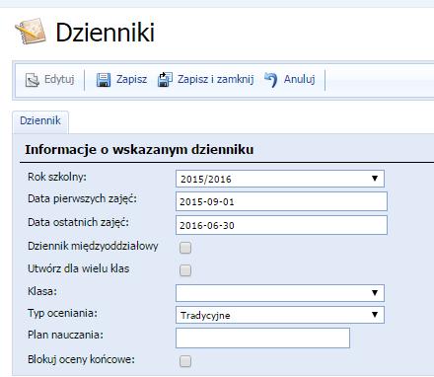Viewport: 434px width, 377px height.
Task: Click the Zapisz i zamknij disk icon
Action: [165, 80]
